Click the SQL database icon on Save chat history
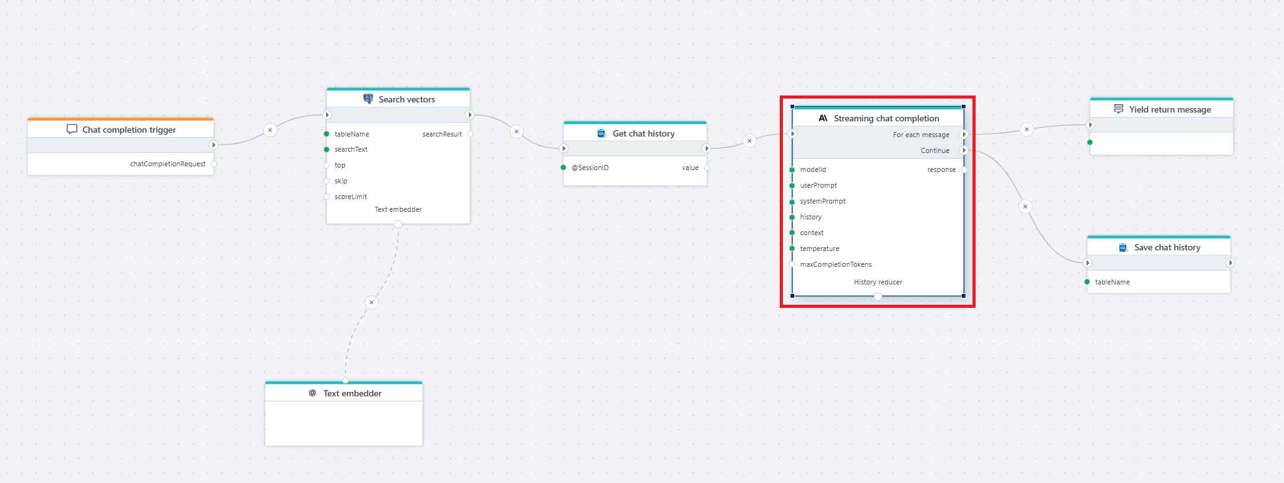1284x483 pixels. [x=1123, y=247]
